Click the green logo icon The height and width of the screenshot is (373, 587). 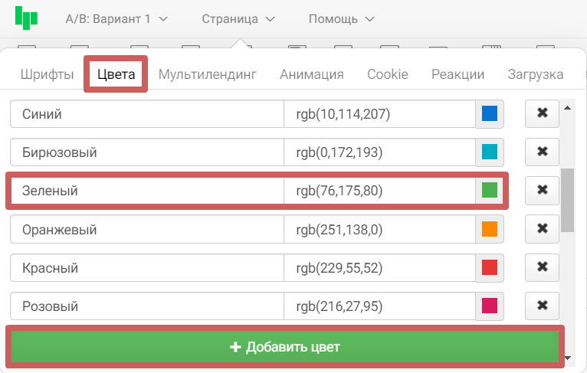pyautogui.click(x=26, y=18)
